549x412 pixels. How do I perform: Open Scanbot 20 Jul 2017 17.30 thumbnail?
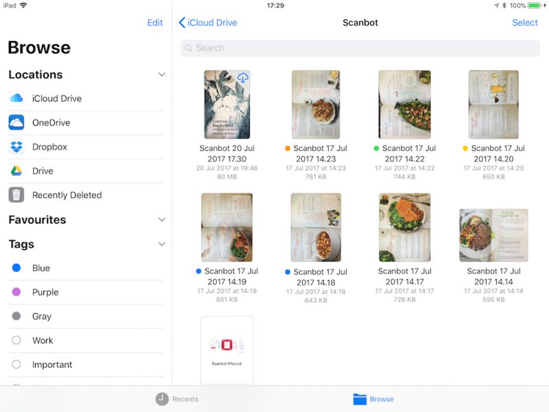(227, 104)
